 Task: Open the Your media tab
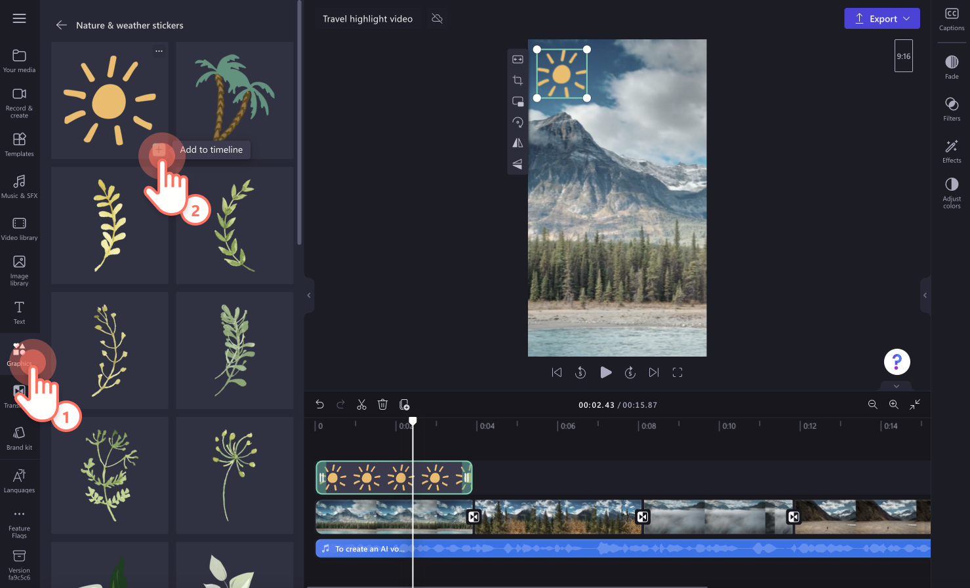pos(20,61)
